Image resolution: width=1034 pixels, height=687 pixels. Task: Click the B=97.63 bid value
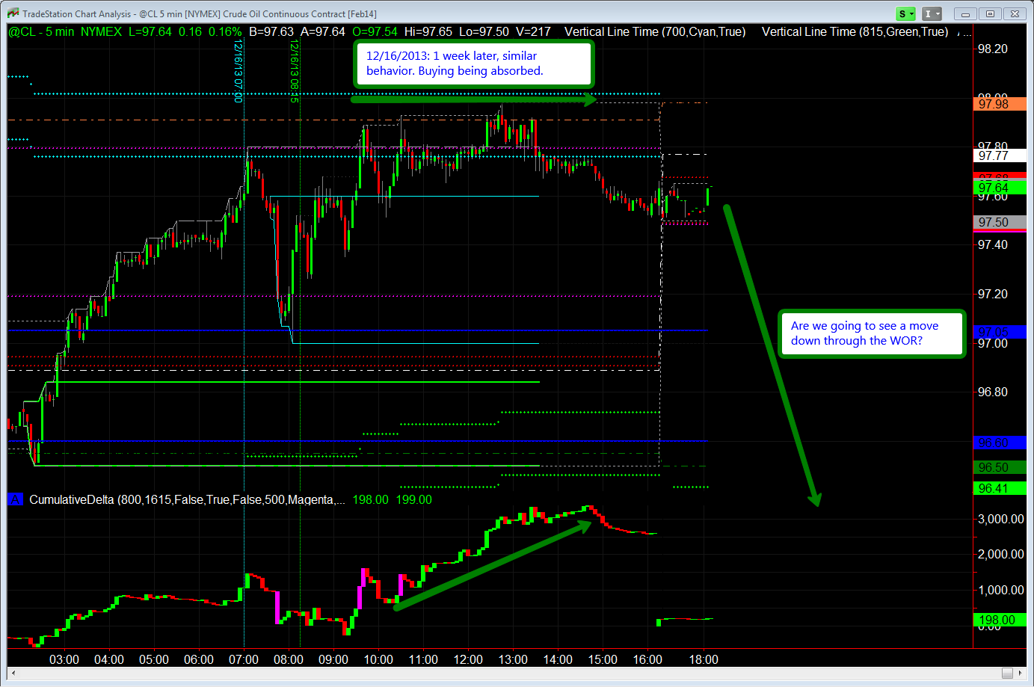[x=271, y=31]
